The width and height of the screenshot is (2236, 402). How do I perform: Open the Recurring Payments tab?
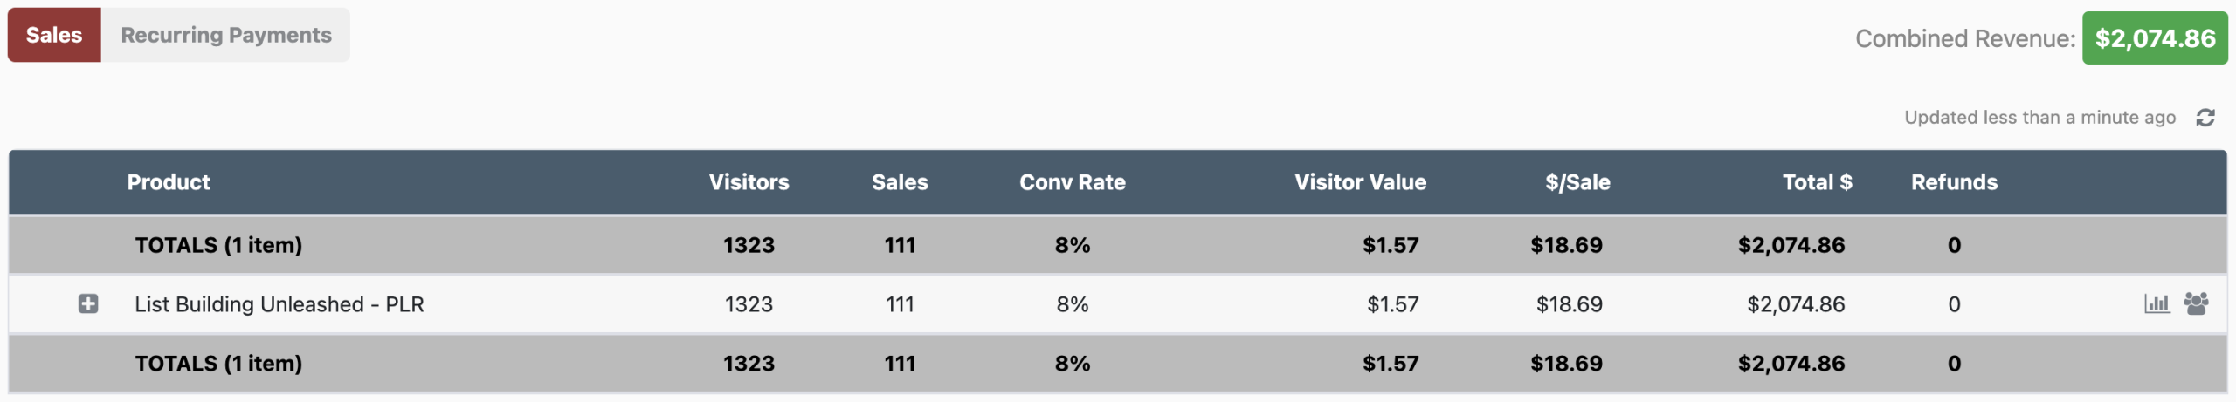pos(225,35)
